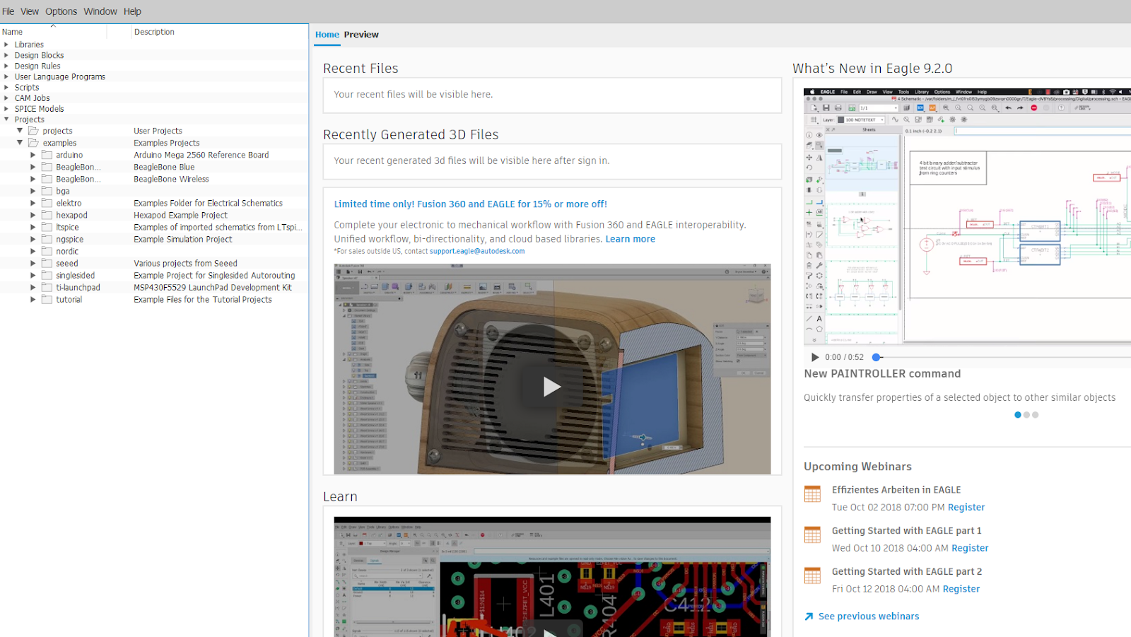This screenshot has width=1131, height=637.
Task: Click the folder icon next to examples
Action: pyautogui.click(x=33, y=143)
